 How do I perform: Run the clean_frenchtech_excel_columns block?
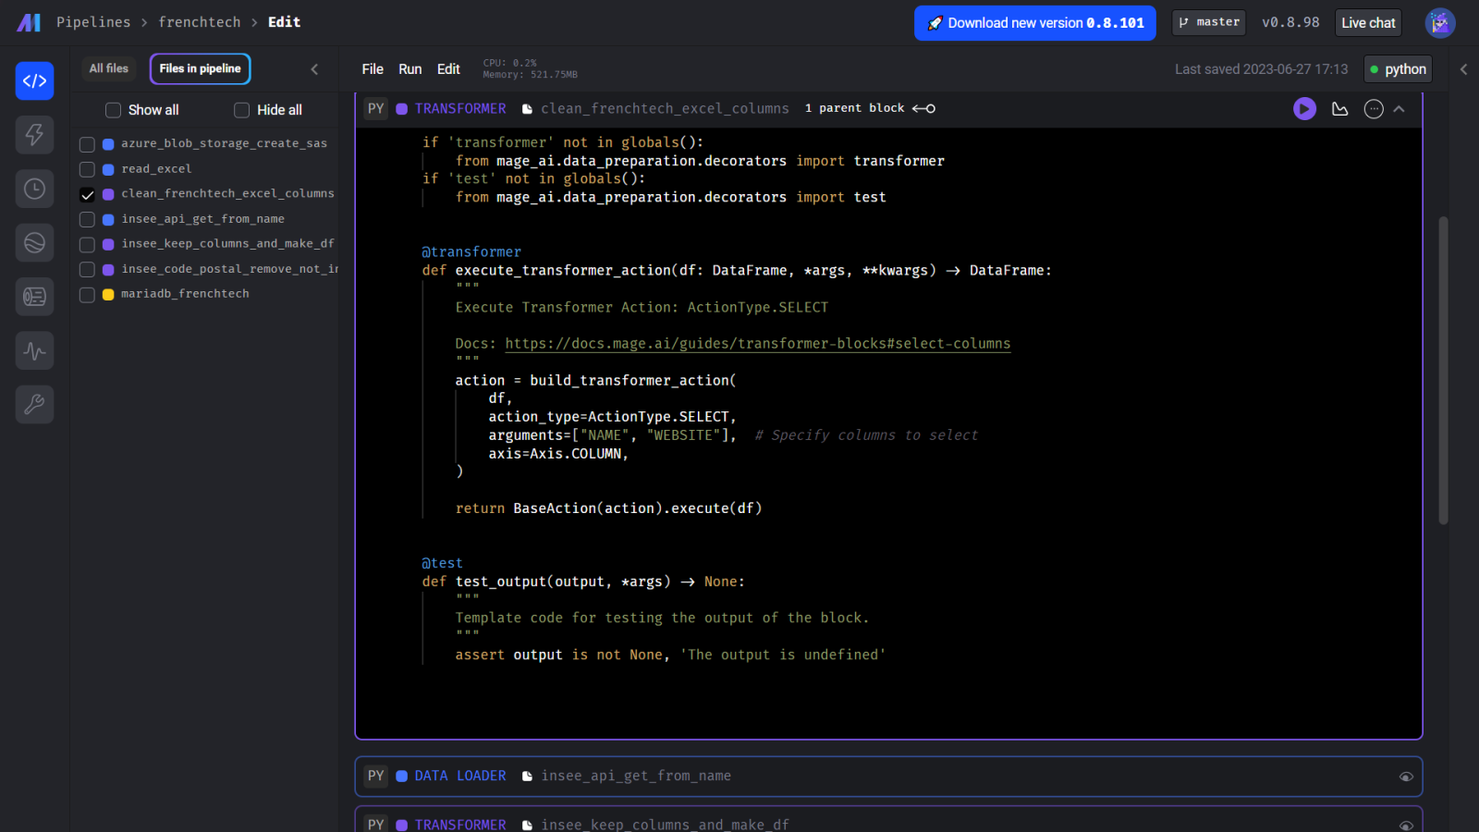1304,109
